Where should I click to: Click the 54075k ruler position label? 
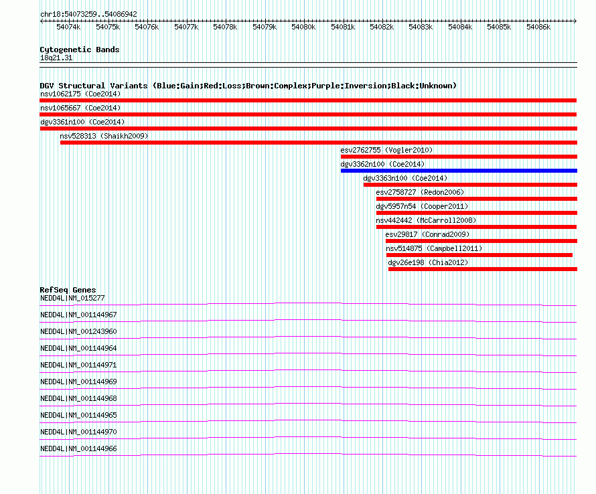tap(108, 27)
